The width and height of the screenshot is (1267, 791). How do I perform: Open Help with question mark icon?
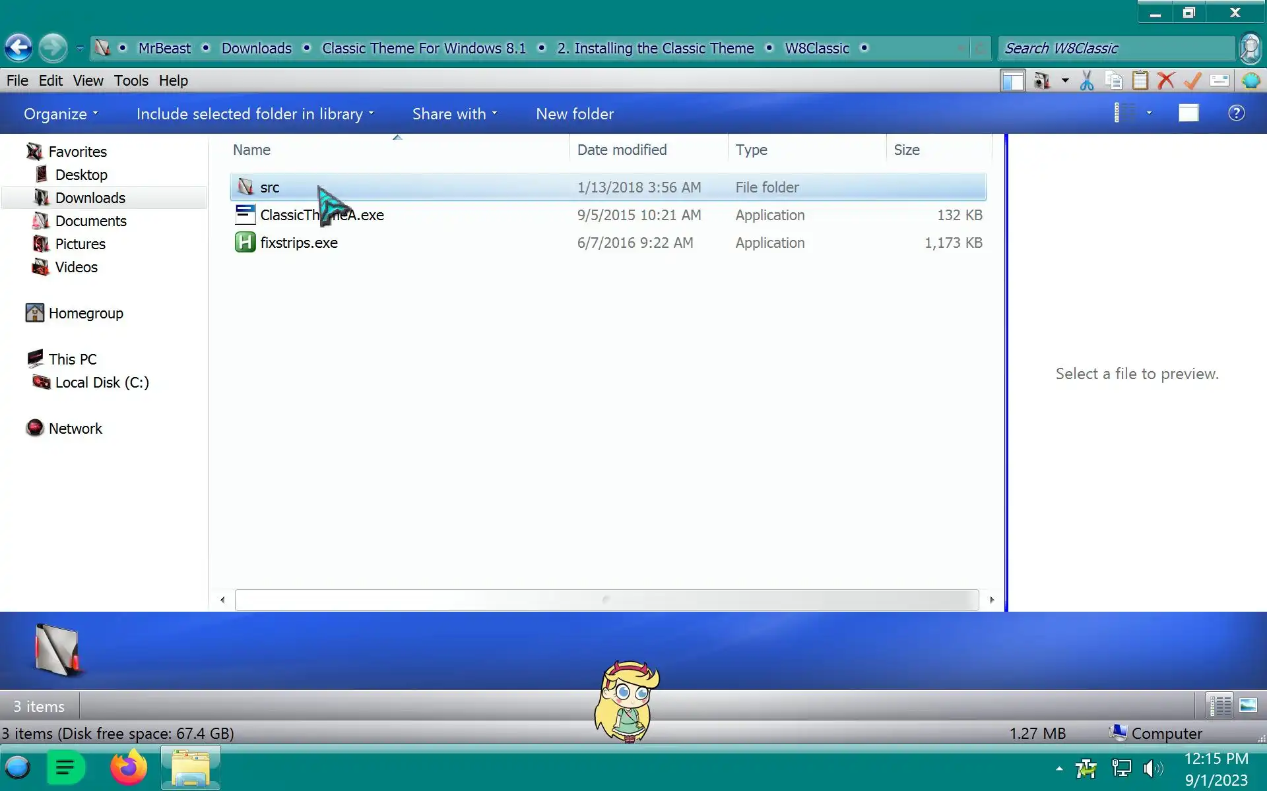1236,113
